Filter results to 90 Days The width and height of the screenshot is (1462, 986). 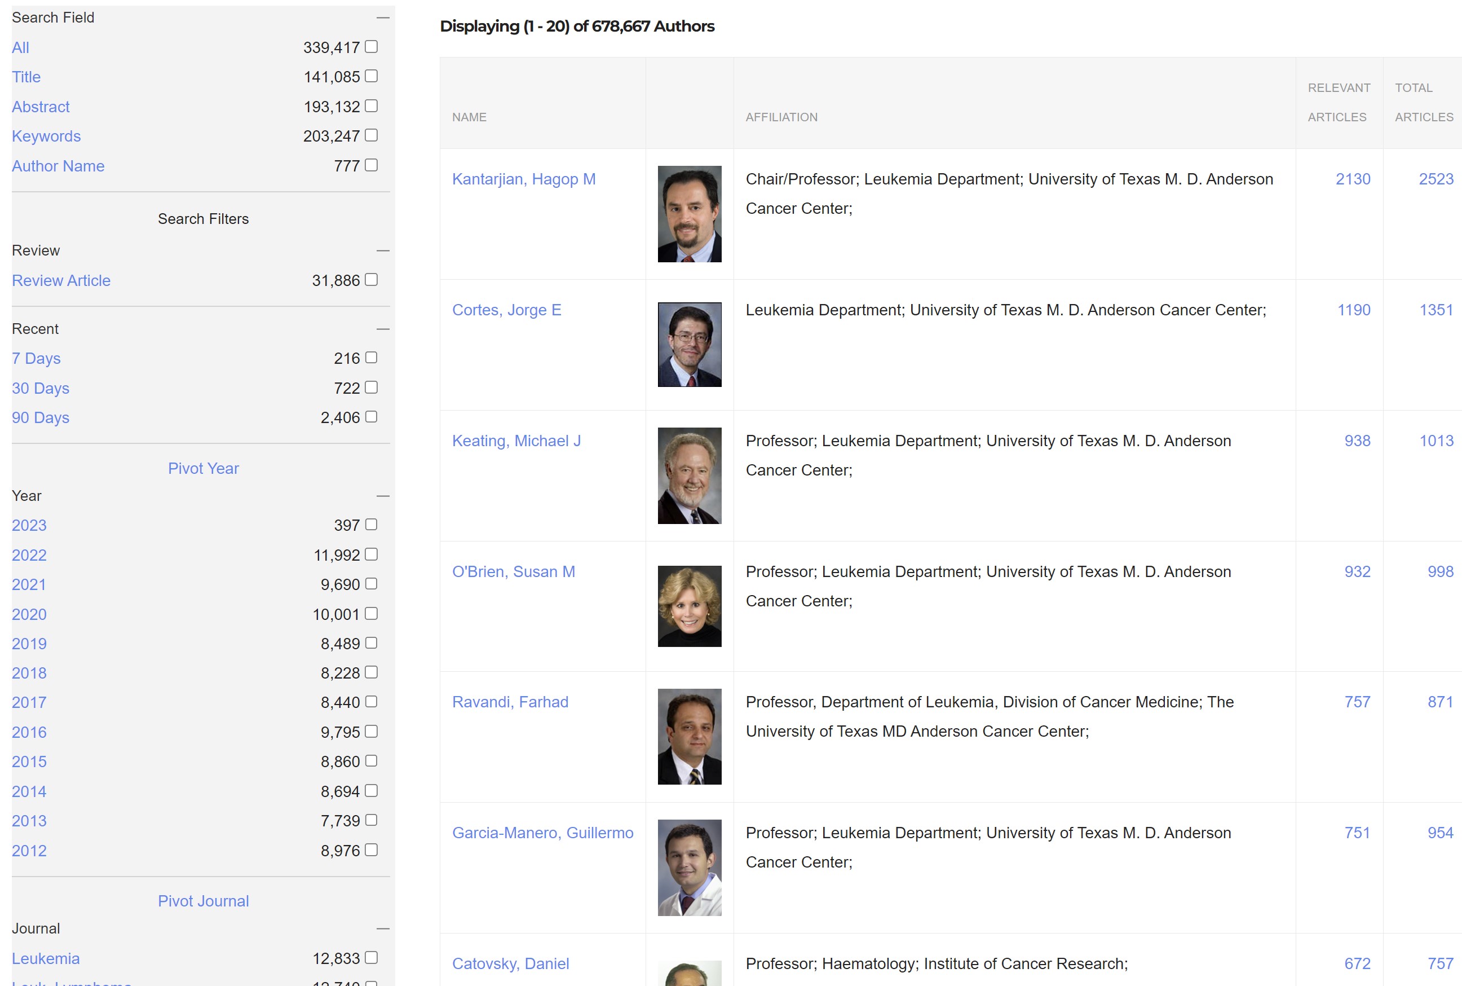tap(40, 418)
